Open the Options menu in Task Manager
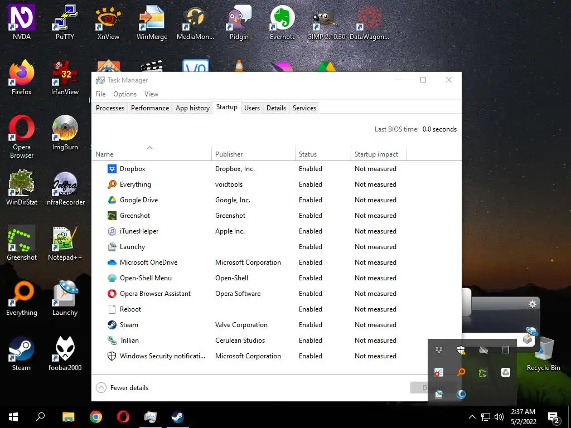The height and width of the screenshot is (428, 571). coord(125,94)
